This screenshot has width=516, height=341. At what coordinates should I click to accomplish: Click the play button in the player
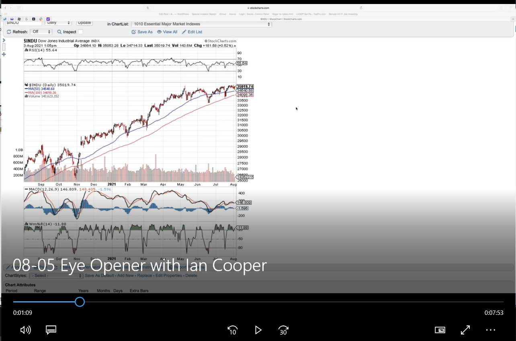[x=258, y=330]
